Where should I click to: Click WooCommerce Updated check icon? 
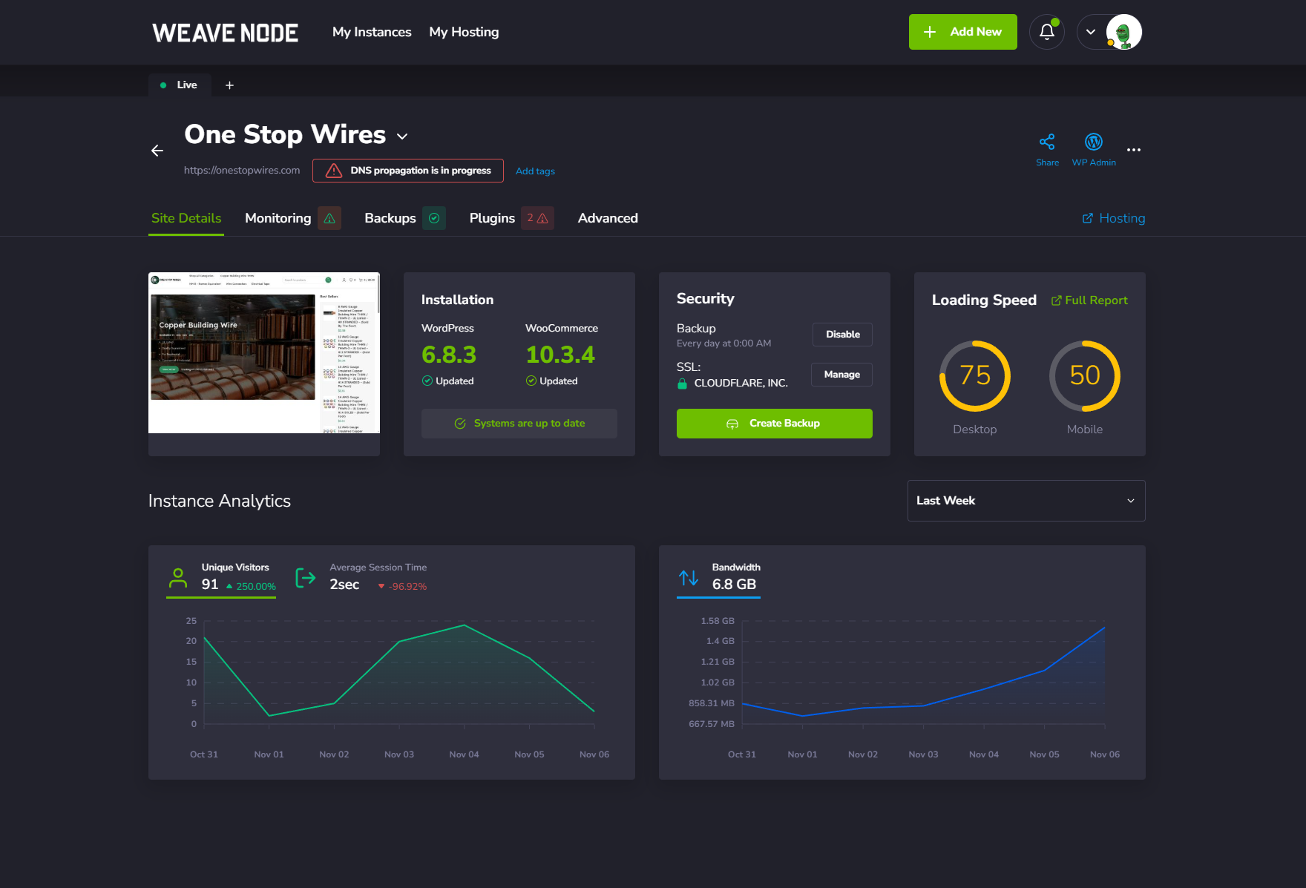(x=531, y=381)
